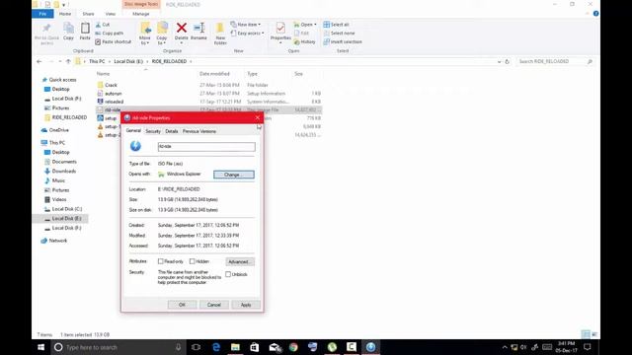
Task: Switch to the View ribbon tab
Action: [x=110, y=14]
